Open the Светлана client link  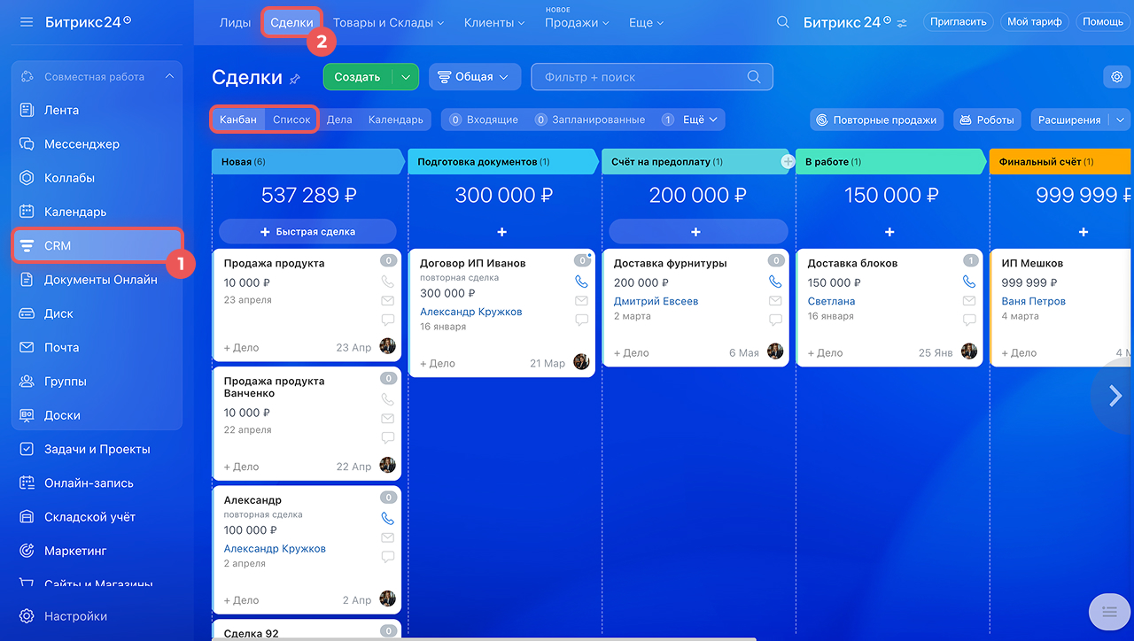pos(831,301)
